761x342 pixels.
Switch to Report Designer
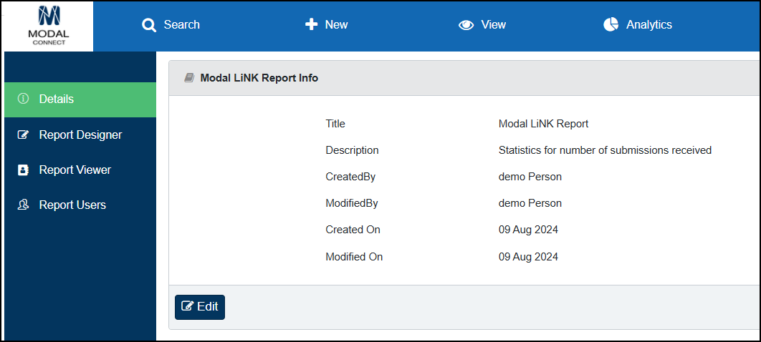point(80,135)
